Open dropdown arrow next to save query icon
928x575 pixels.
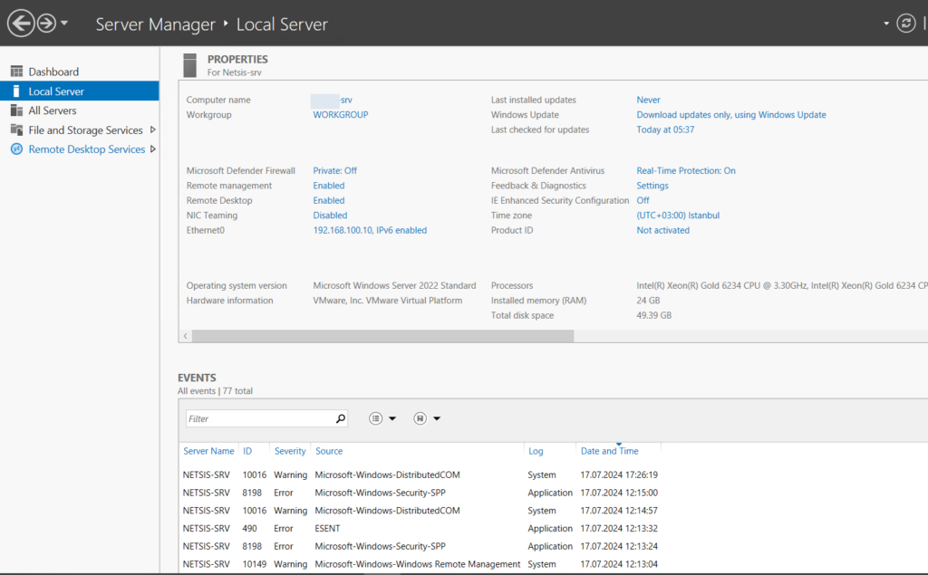(437, 419)
